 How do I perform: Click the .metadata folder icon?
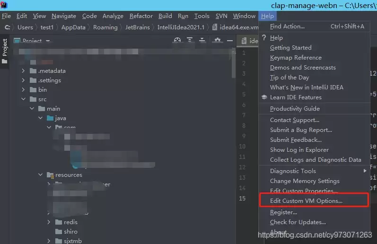click(33, 70)
